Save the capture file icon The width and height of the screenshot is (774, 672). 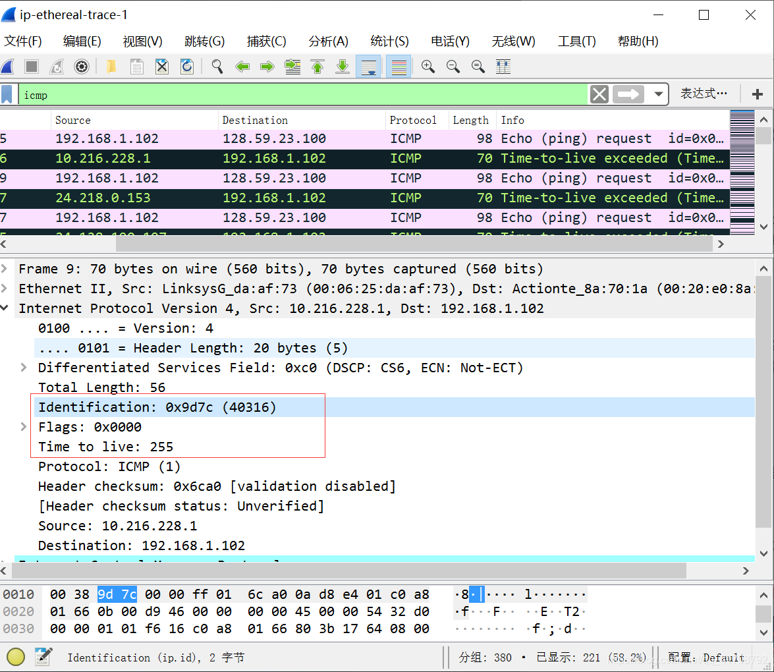pos(137,66)
